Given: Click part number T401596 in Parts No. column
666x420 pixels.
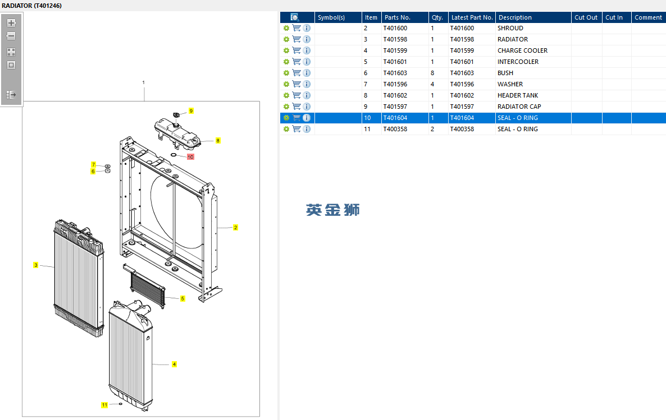Looking at the screenshot, I should coord(395,84).
